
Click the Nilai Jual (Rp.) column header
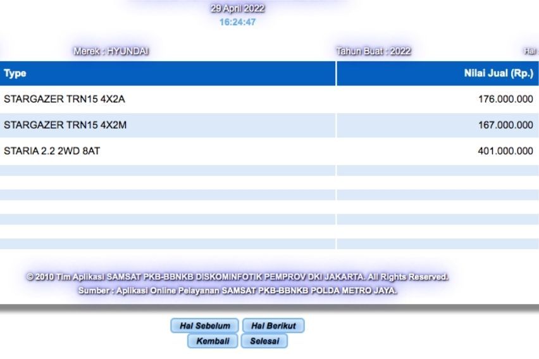click(499, 73)
